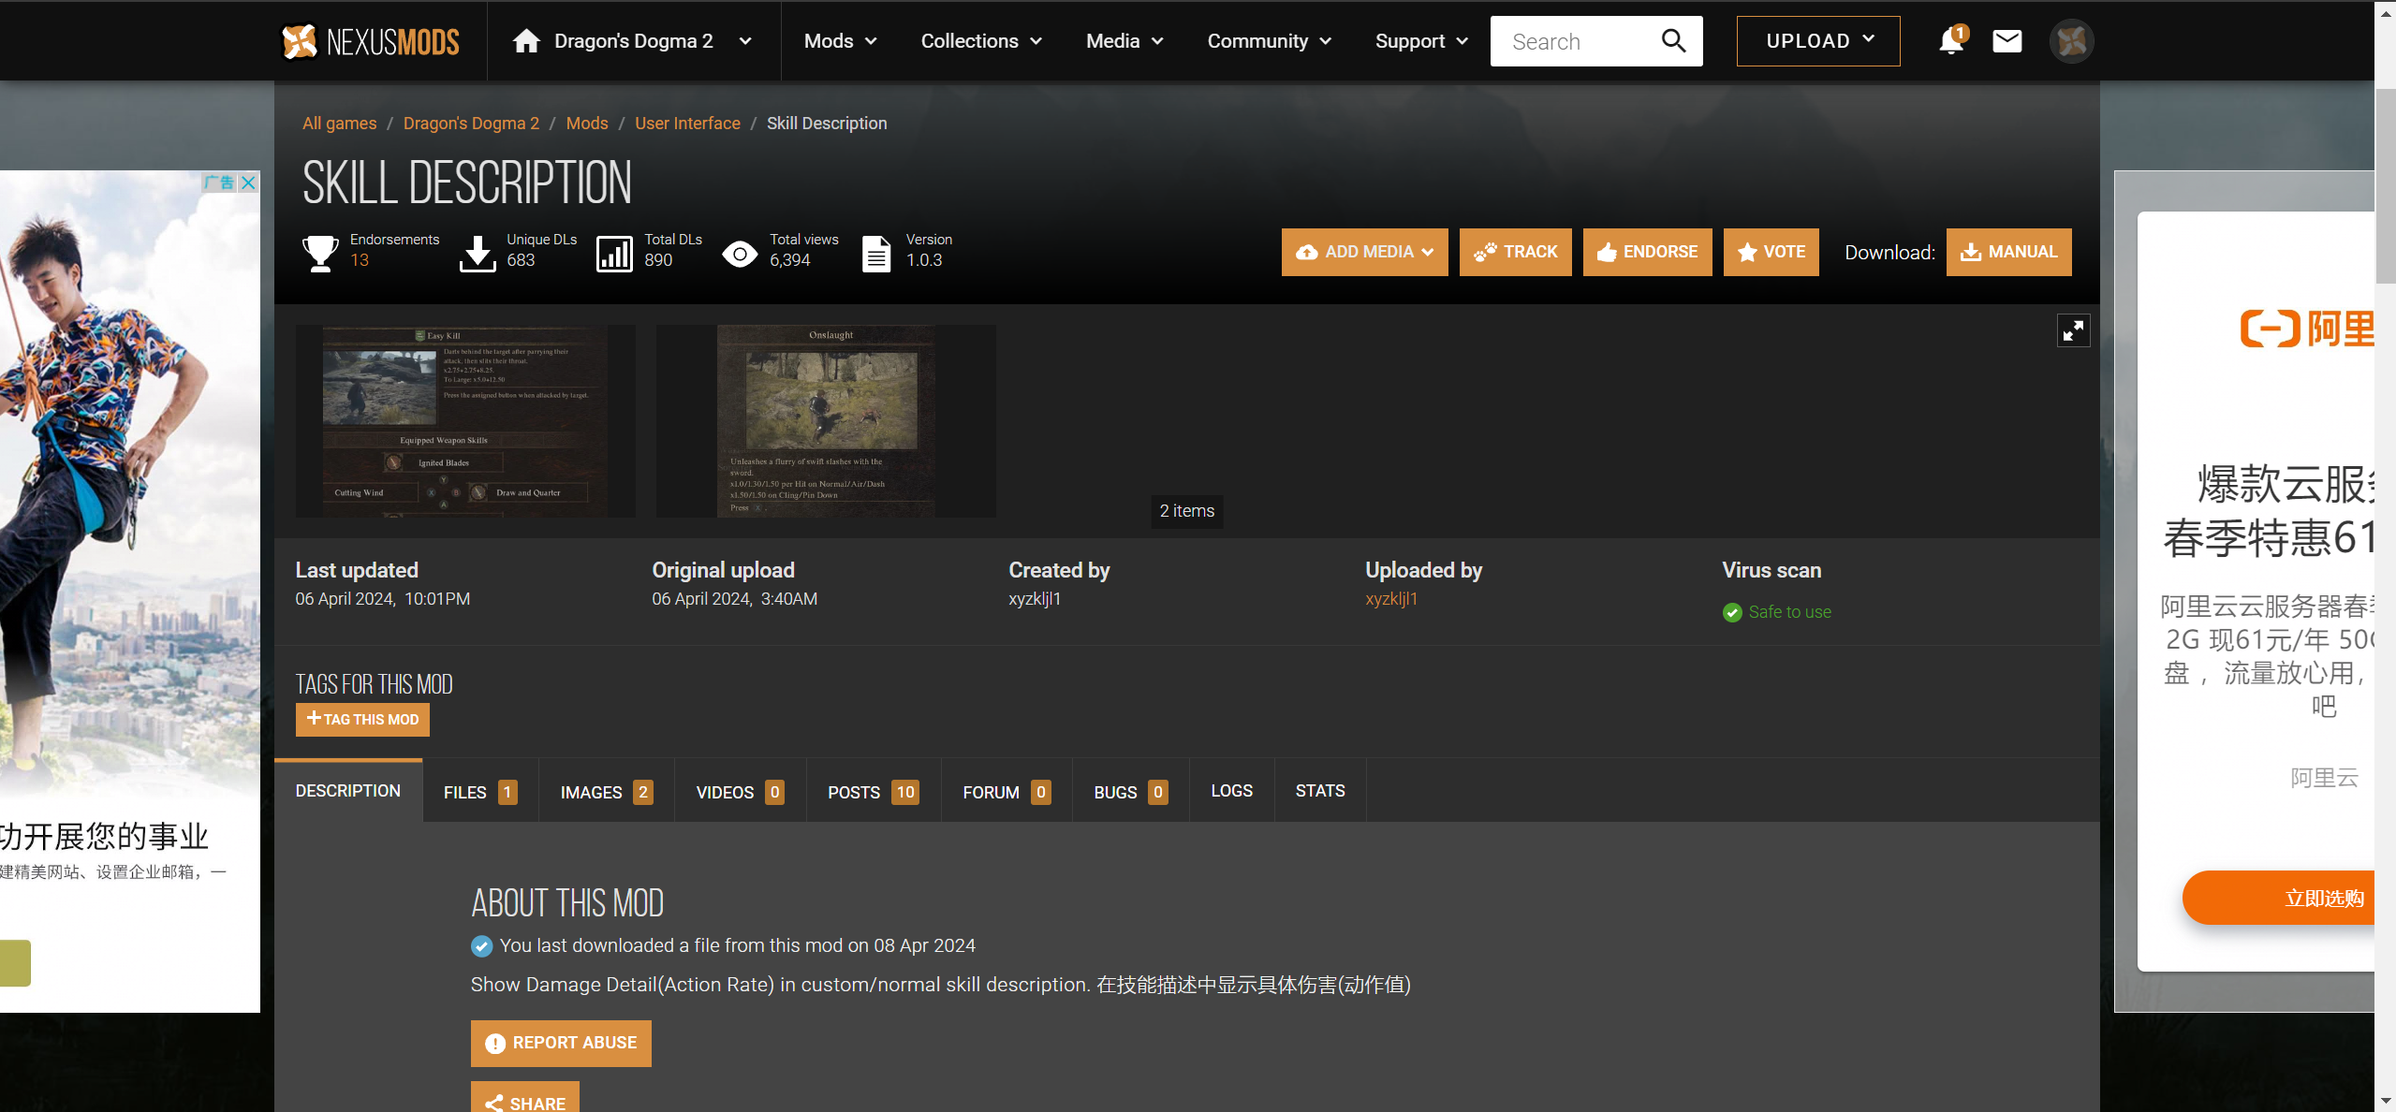Click the search magnifier icon

[x=1673, y=41]
